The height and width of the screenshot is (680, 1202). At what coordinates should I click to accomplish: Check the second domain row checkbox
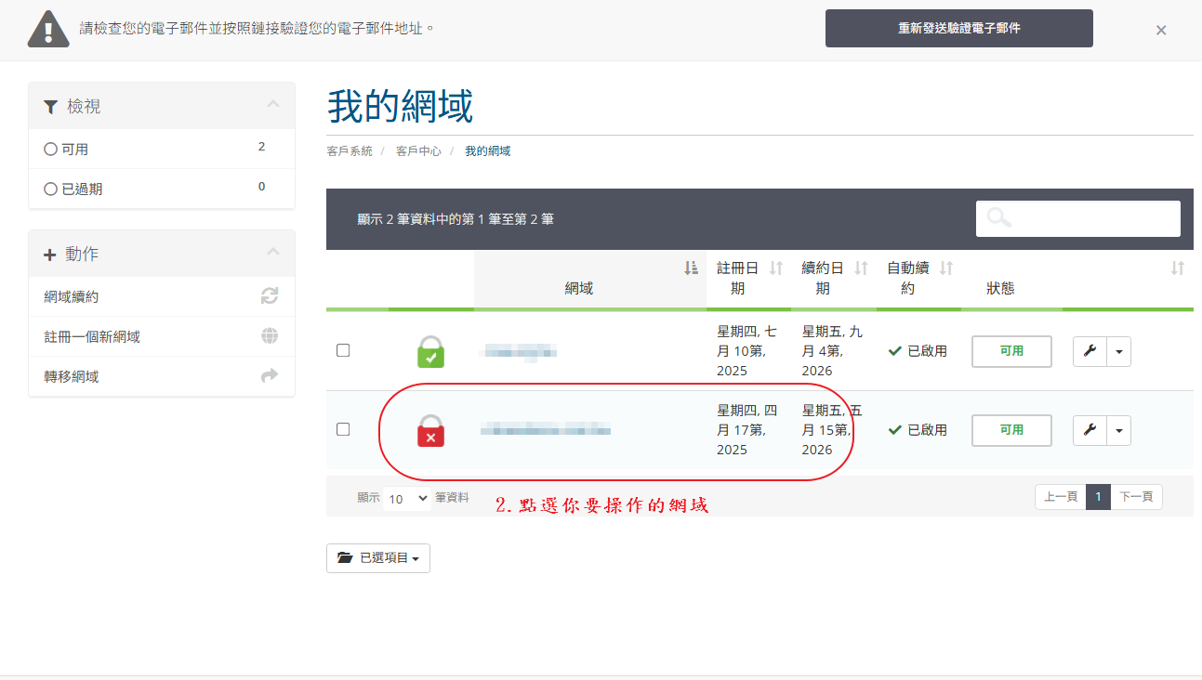[343, 429]
